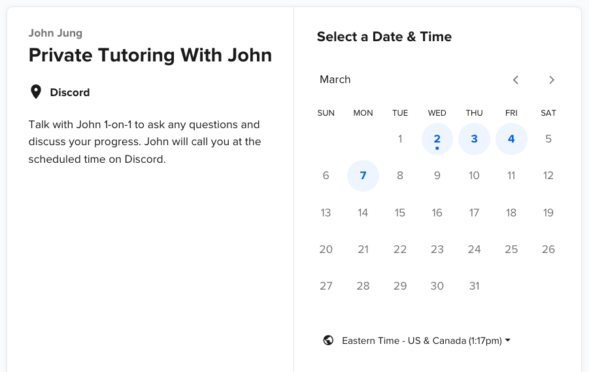Click the Discord location pin icon

[36, 92]
